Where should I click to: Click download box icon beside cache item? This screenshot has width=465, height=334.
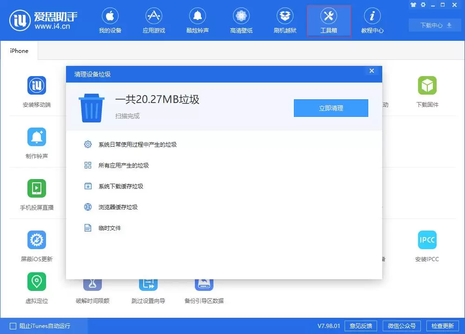pyautogui.click(x=88, y=186)
